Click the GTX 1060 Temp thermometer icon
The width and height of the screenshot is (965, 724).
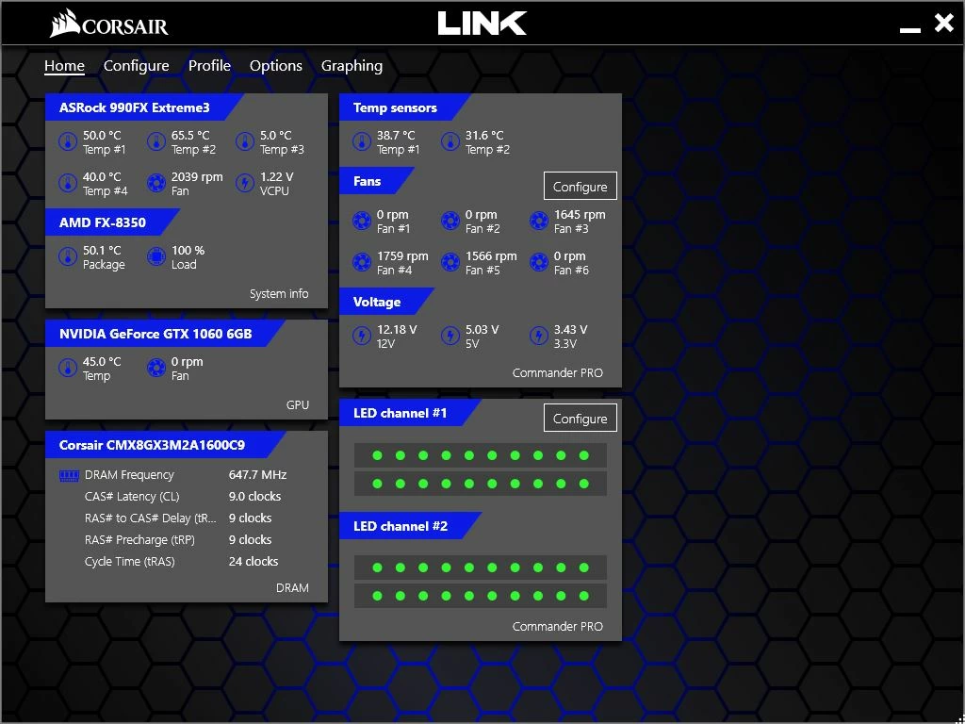click(68, 369)
